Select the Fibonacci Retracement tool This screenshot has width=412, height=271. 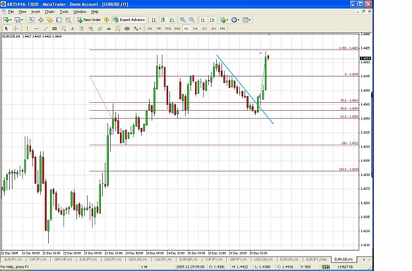(x=63, y=28)
